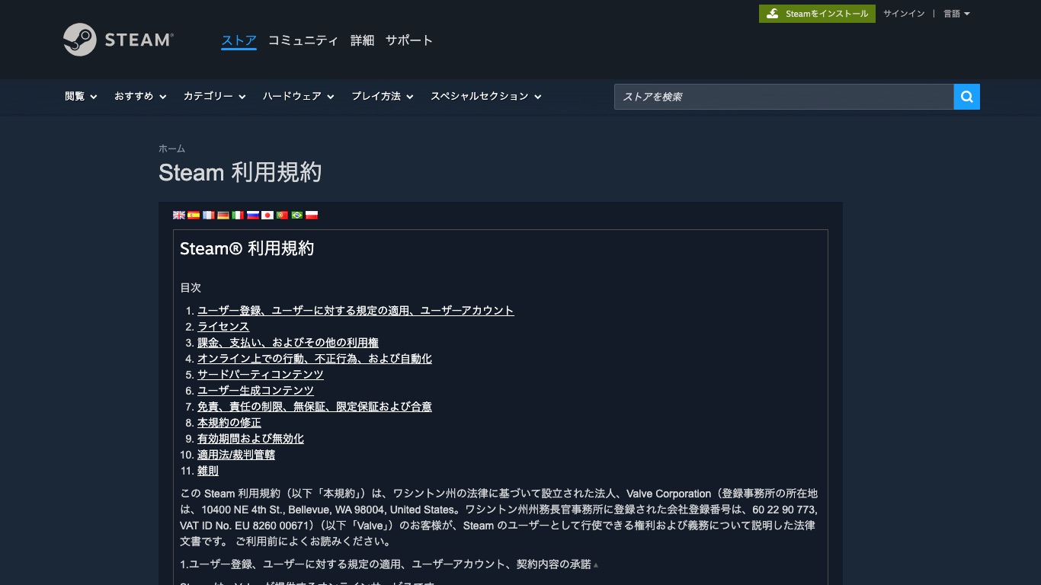Jump to 有効期間および無効化 section

[x=251, y=439]
